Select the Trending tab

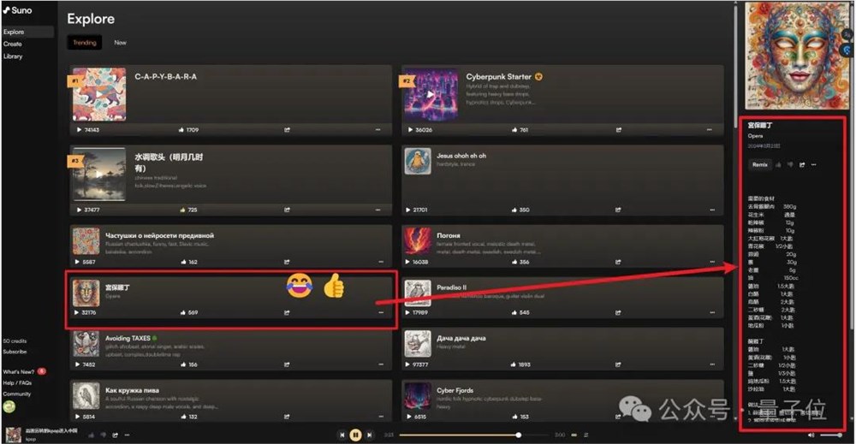click(x=85, y=43)
